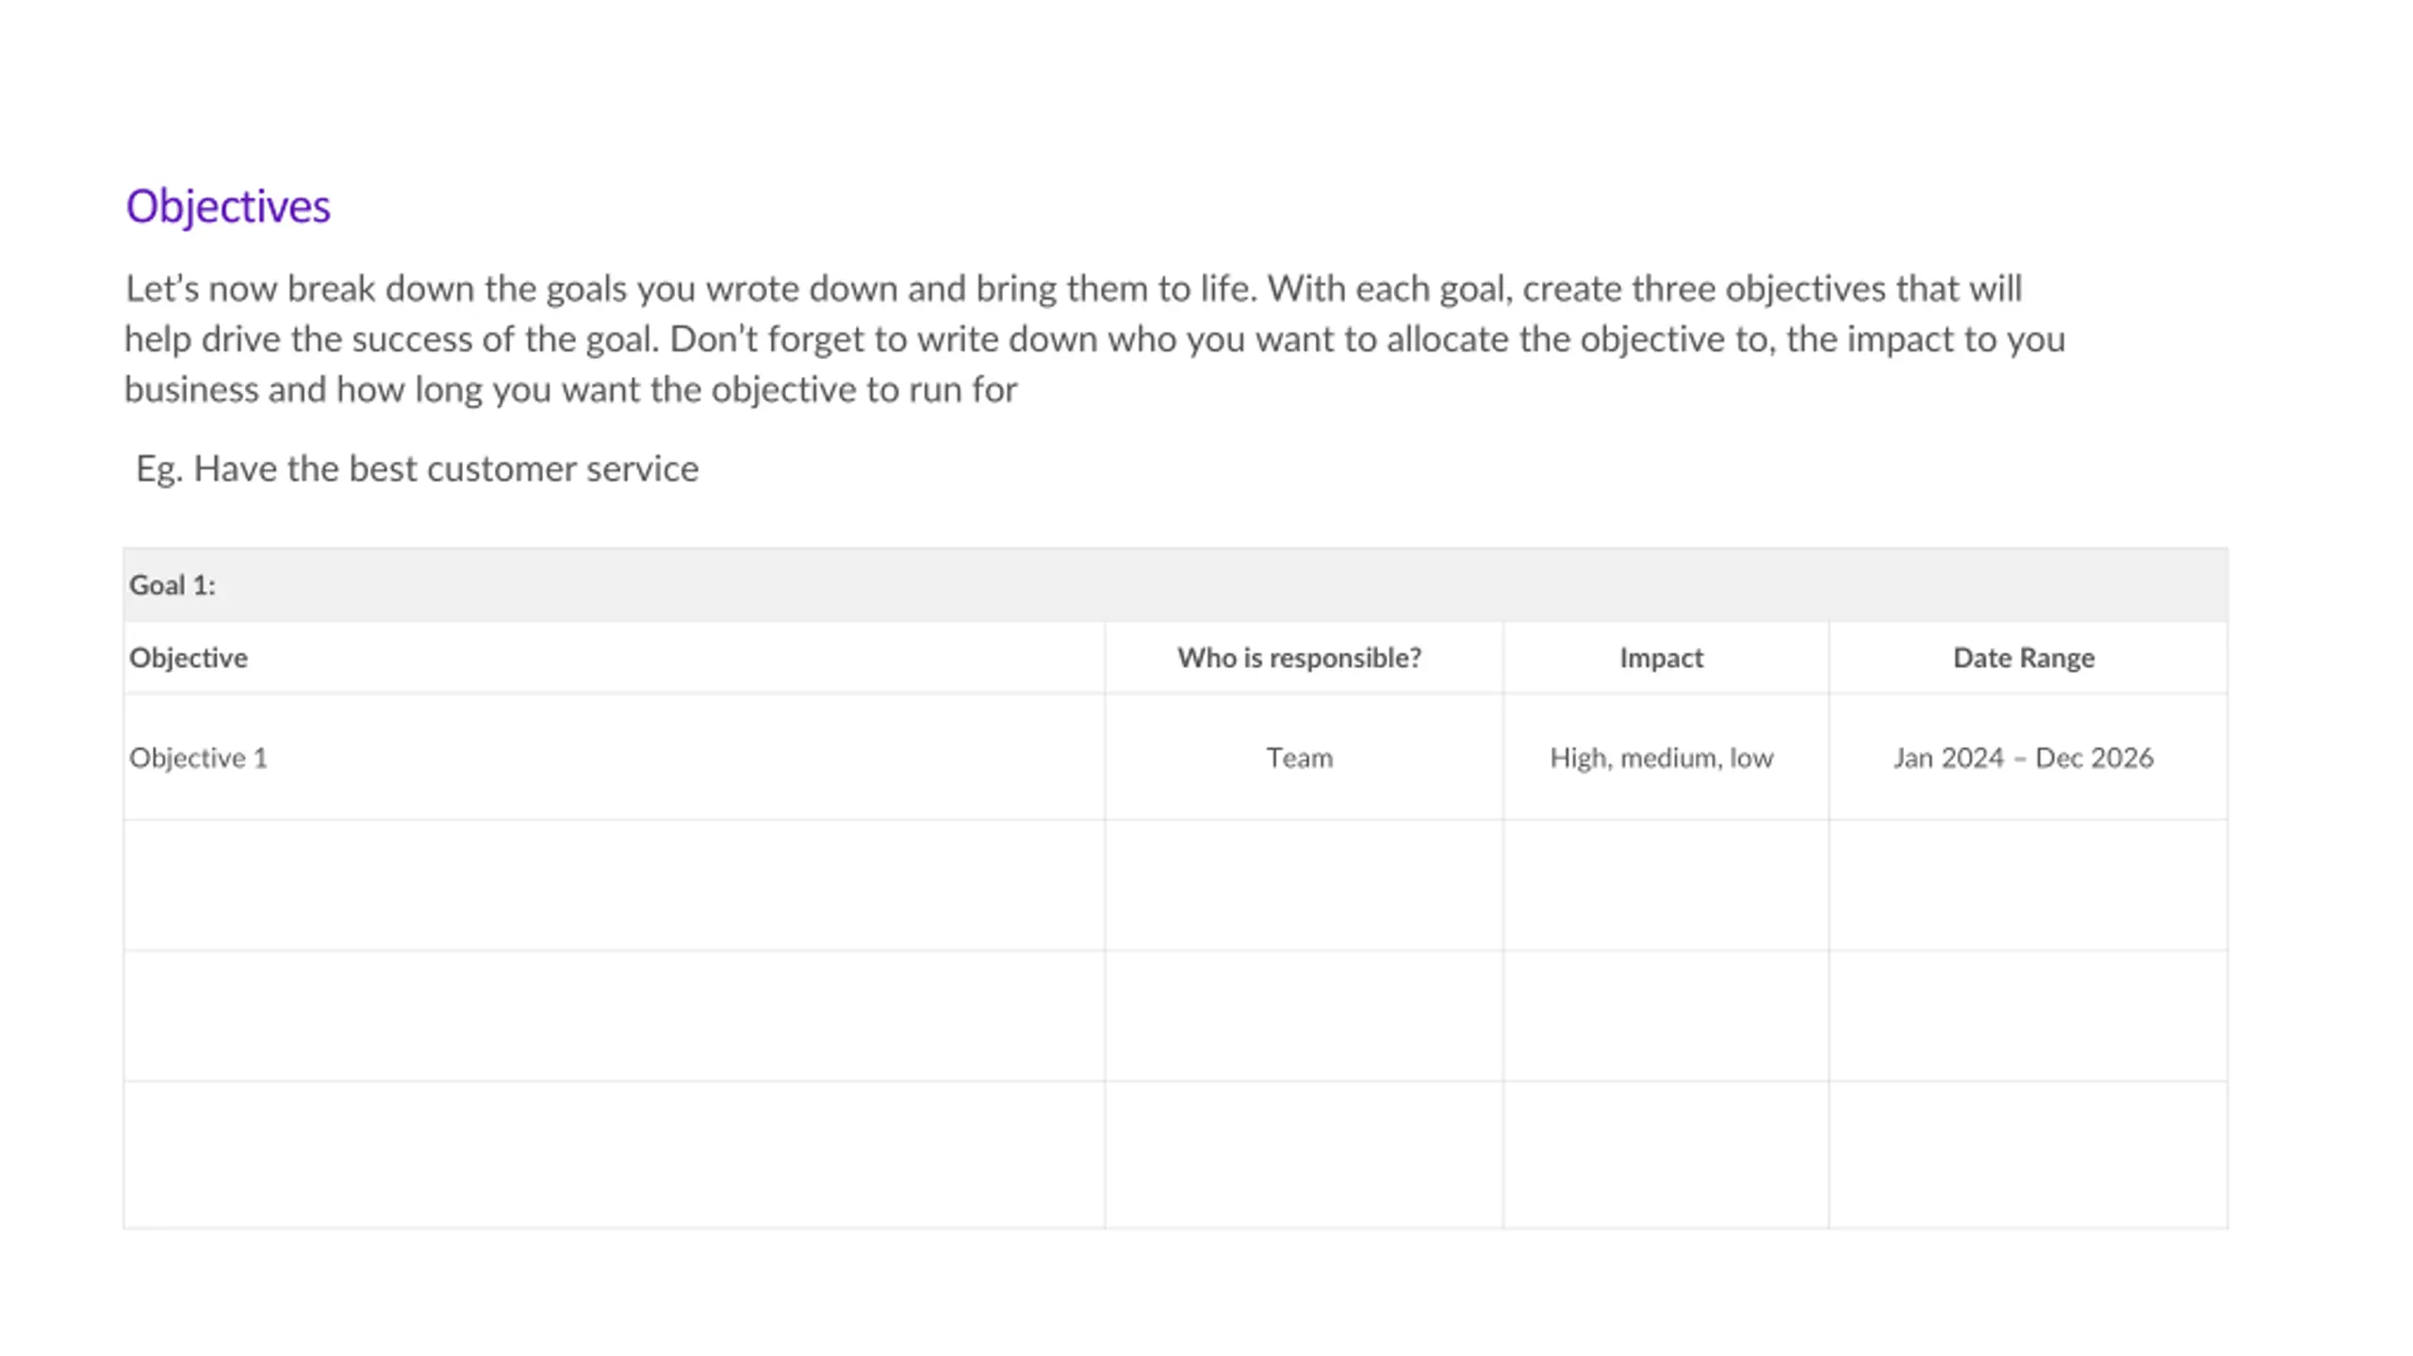
Task: Click the Eg. Have the best customer service text
Action: tap(418, 468)
